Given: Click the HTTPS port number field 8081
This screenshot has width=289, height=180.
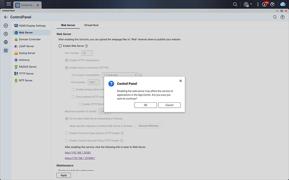Looking at the screenshot, I should point(93,82).
